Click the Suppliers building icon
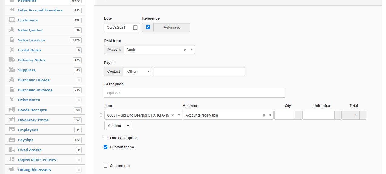386x174 pixels. [x=12, y=70]
